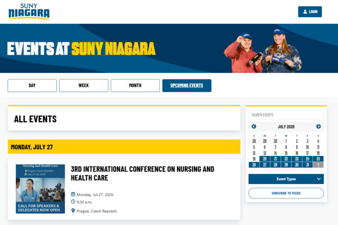
Task: Select July 6 in the calendar
Action: (x=265, y=147)
